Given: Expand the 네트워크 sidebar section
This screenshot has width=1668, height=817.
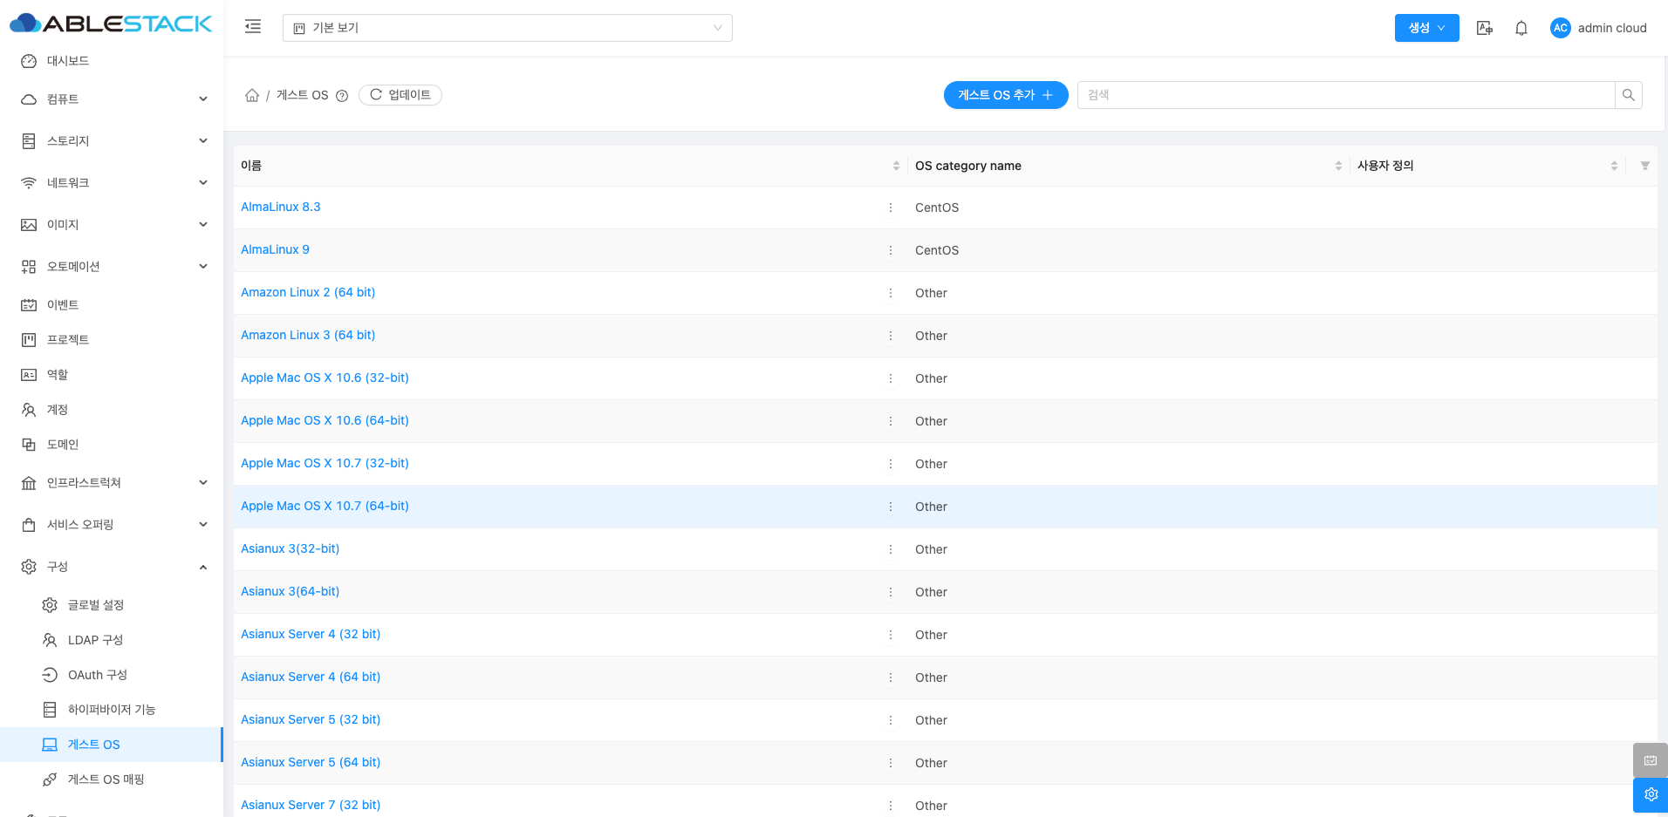Looking at the screenshot, I should [x=112, y=183].
